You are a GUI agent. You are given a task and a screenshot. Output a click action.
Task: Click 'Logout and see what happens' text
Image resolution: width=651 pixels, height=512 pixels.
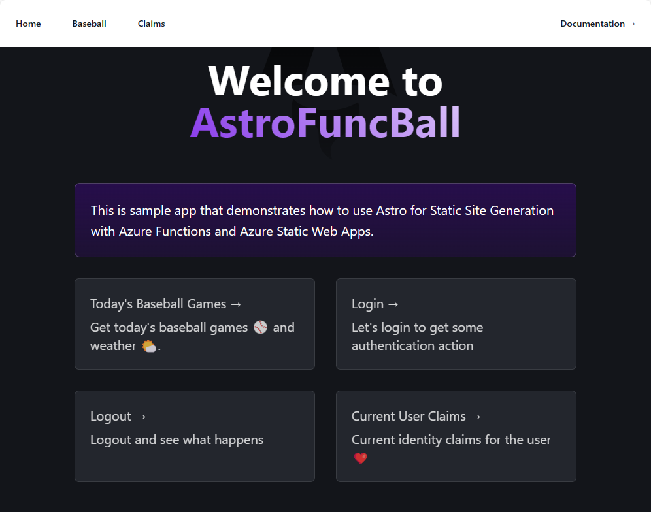coord(177,440)
